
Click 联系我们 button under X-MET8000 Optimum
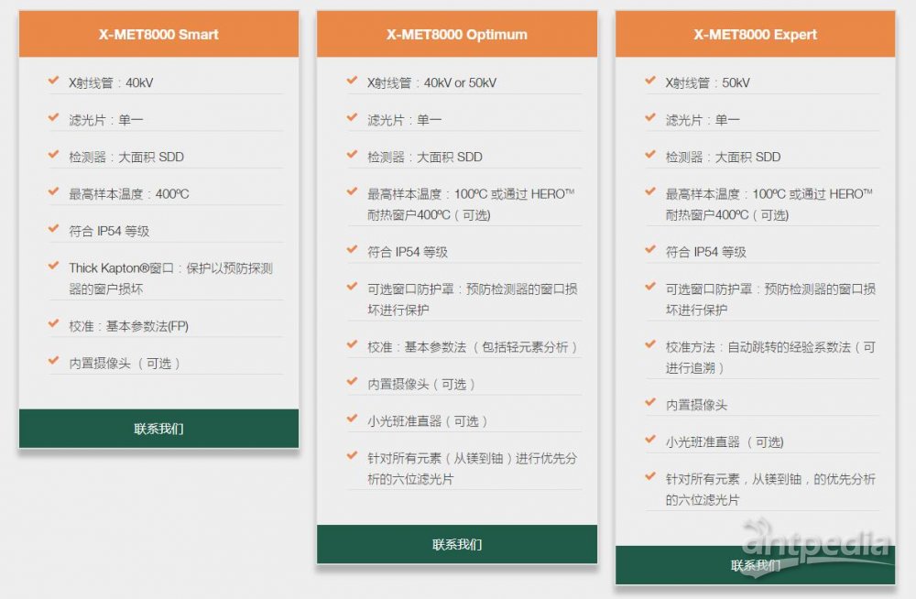click(457, 544)
